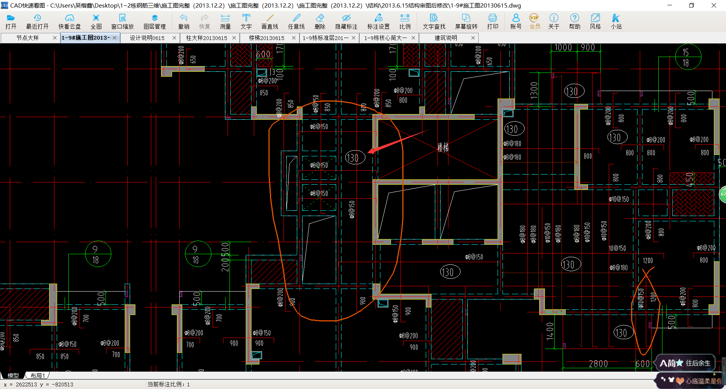
Task: Open 标注设置 annotation settings
Action: pos(379,22)
